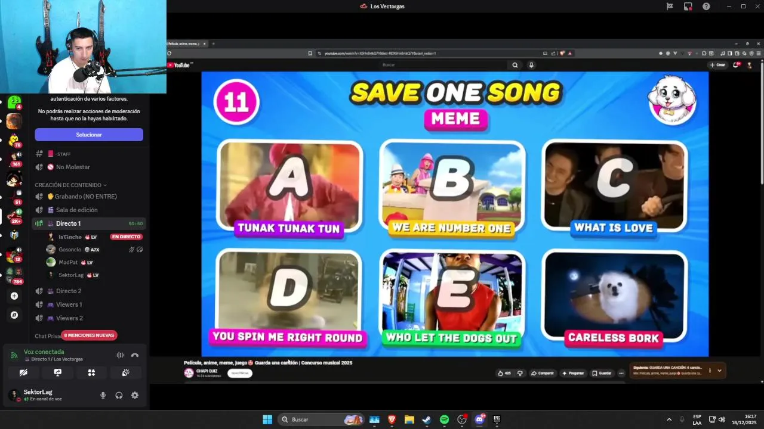Open Discord help question mark icon
This screenshot has width=764, height=429.
(x=706, y=7)
